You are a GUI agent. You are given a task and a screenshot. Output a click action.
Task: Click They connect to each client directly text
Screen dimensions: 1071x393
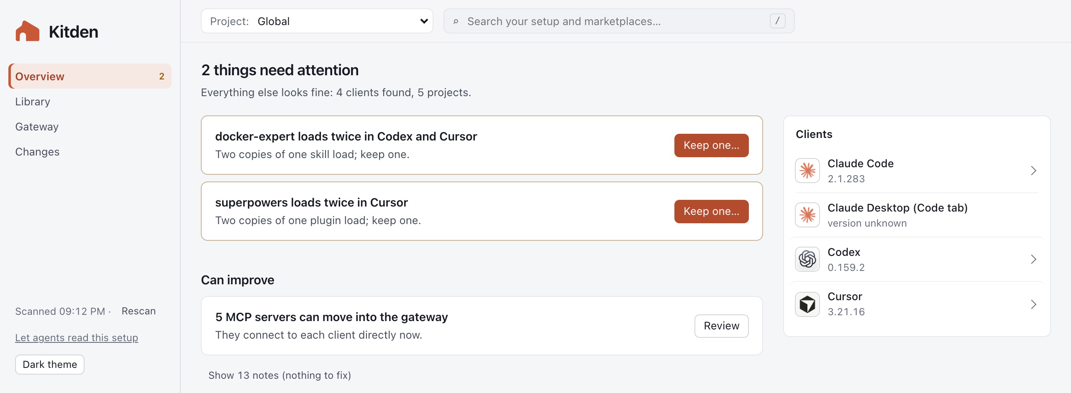pyautogui.click(x=318, y=335)
